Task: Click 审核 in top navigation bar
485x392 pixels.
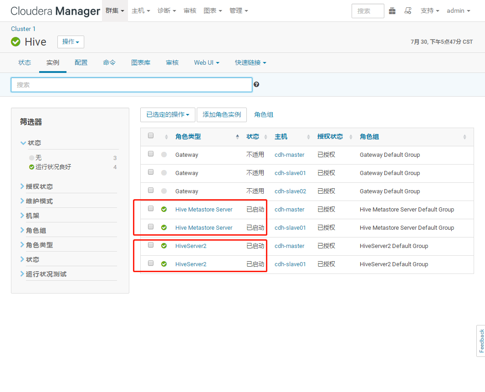Action: pyautogui.click(x=190, y=11)
